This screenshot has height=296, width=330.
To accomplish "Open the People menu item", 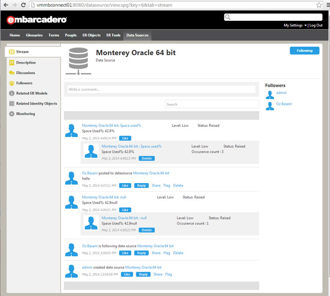I will tap(71, 35).
